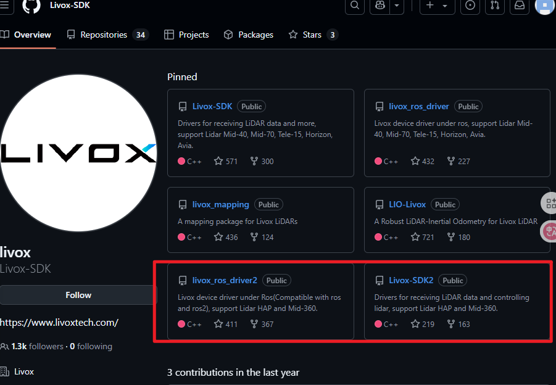This screenshot has height=385, width=556.
Task: Open GitHub Copilot chat icon
Action: (x=380, y=6)
